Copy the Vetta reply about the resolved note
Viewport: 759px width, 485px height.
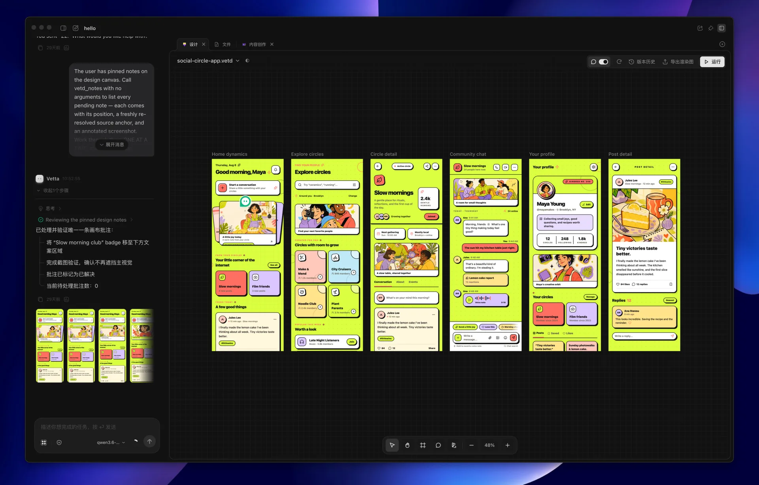[x=40, y=300]
